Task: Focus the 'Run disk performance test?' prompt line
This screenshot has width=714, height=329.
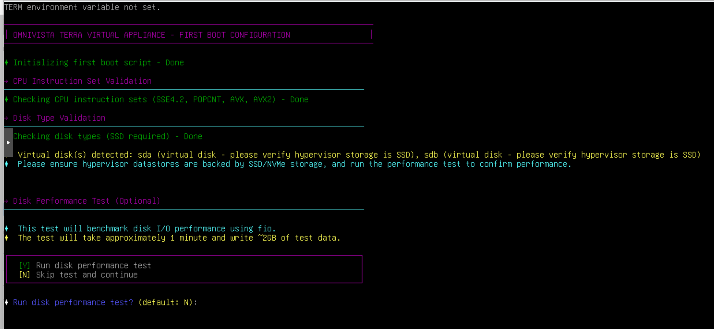Action: click(105, 302)
